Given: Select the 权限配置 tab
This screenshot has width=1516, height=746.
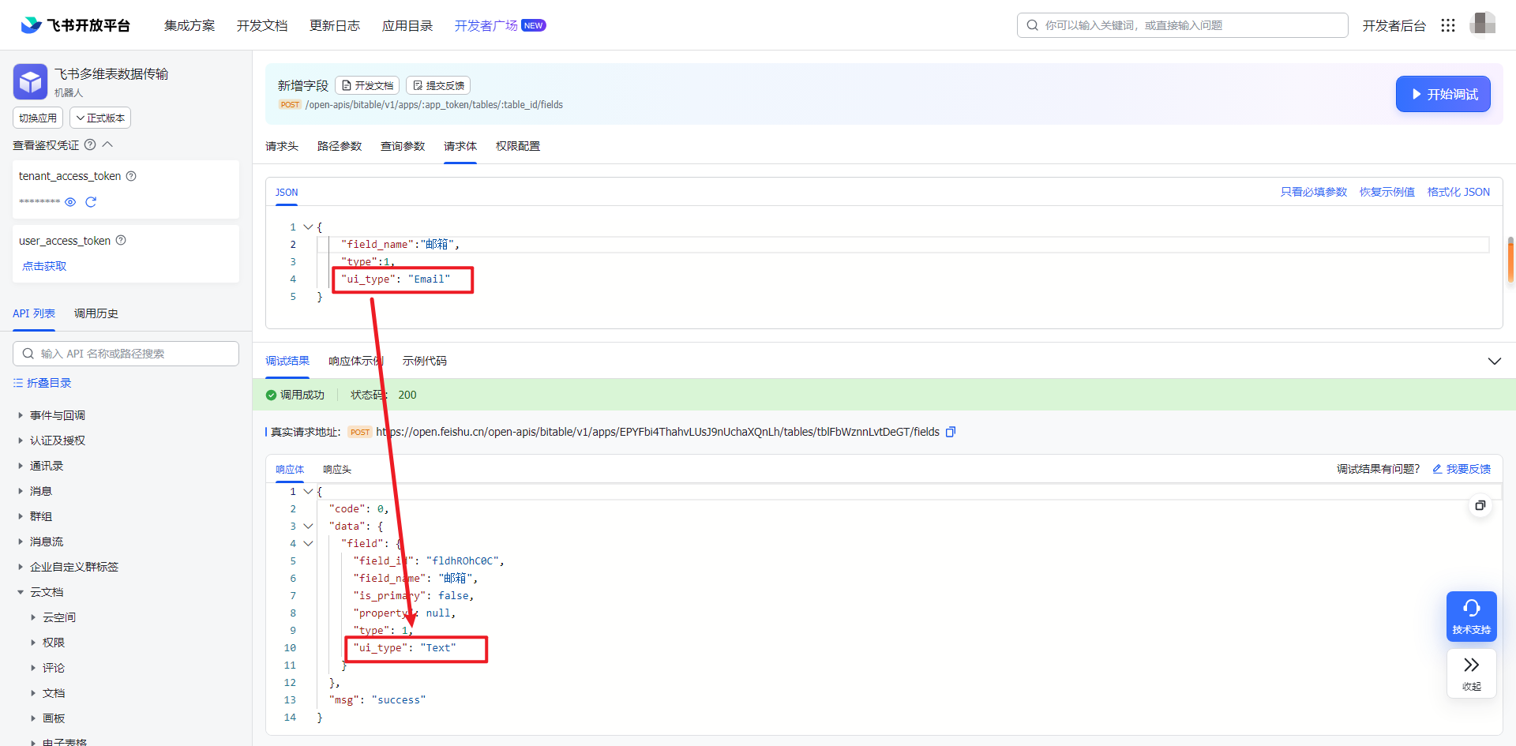Looking at the screenshot, I should (x=518, y=146).
